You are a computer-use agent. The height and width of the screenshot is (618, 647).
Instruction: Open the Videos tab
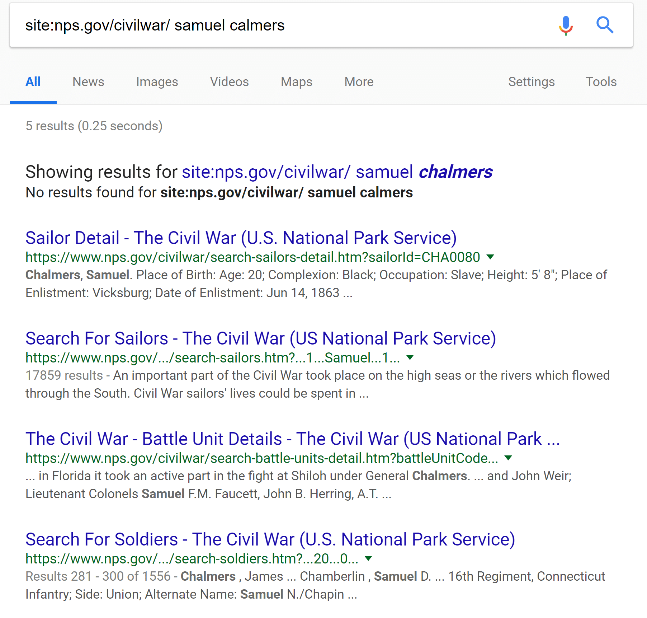(x=230, y=82)
